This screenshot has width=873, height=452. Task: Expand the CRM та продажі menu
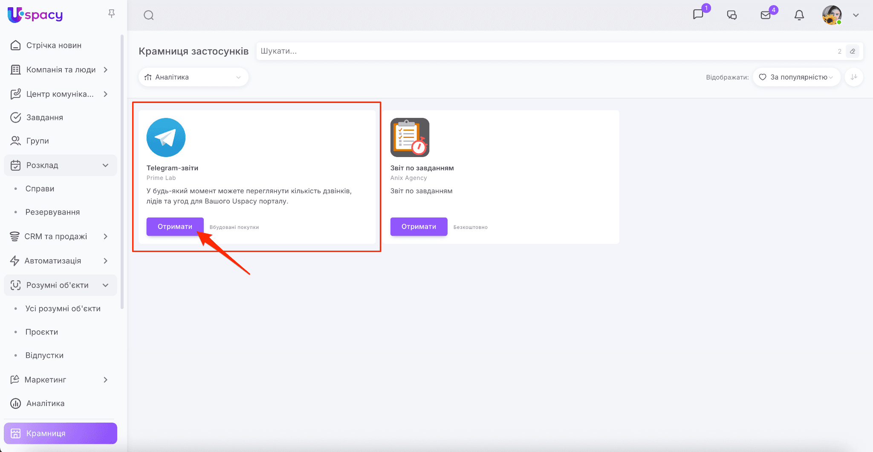click(x=105, y=236)
